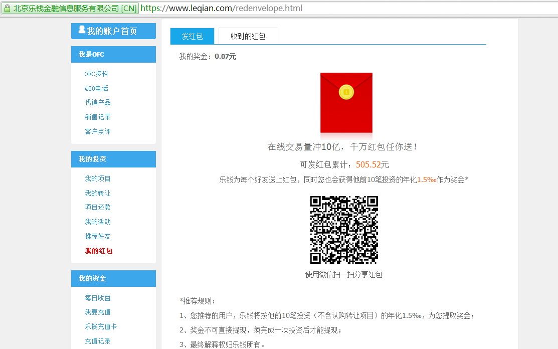Click the 使用微信扫一扫分享红包 caption
The width and height of the screenshot is (558, 349).
pyautogui.click(x=344, y=275)
